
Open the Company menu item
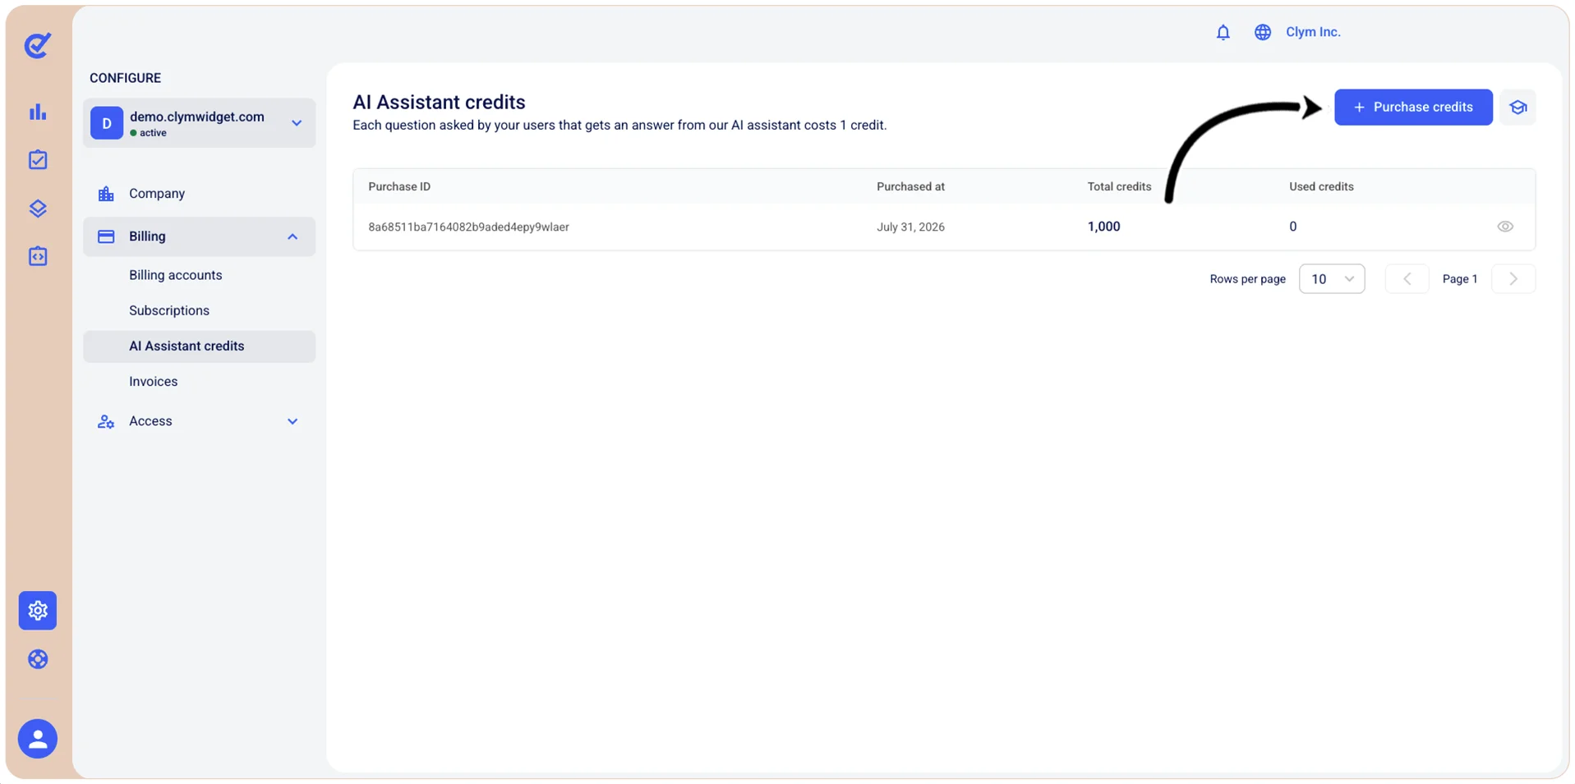[157, 194]
